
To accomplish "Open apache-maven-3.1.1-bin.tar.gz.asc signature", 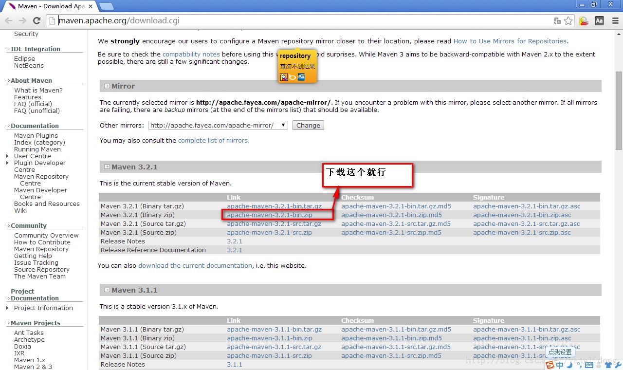I will (527, 330).
